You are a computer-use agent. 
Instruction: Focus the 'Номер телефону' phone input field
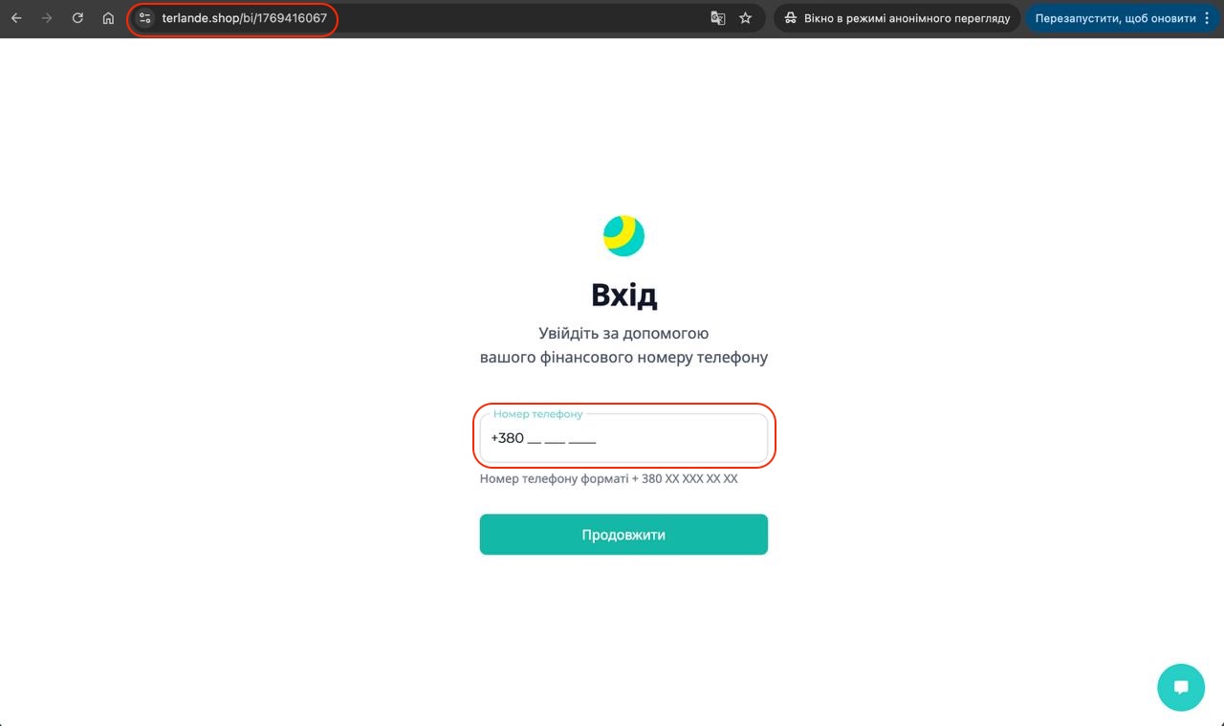pos(623,438)
